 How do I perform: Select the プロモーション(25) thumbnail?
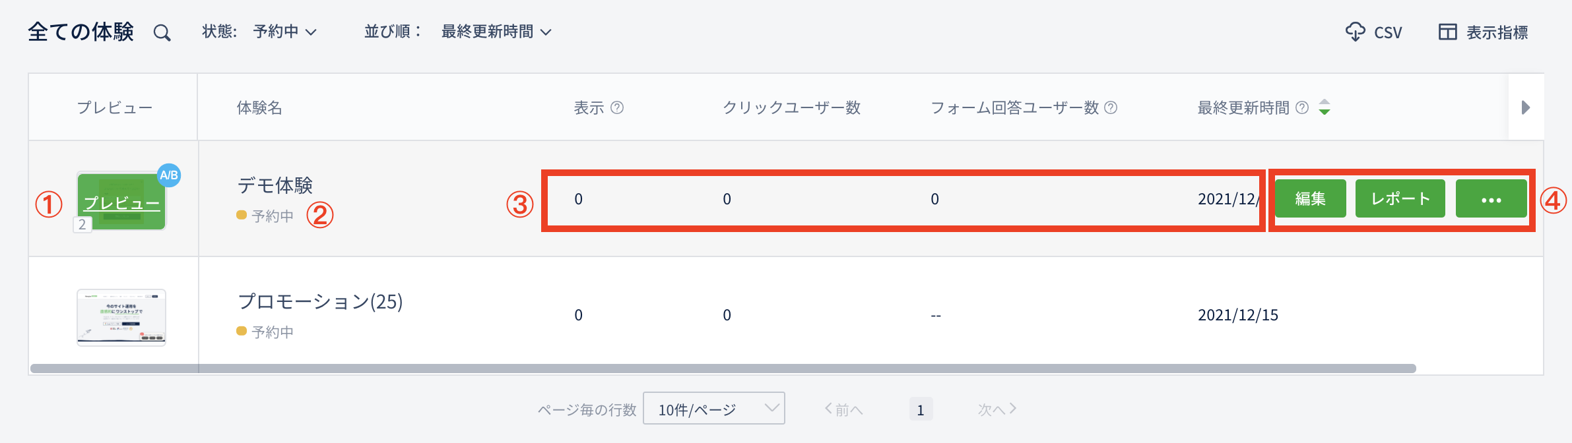click(x=121, y=317)
